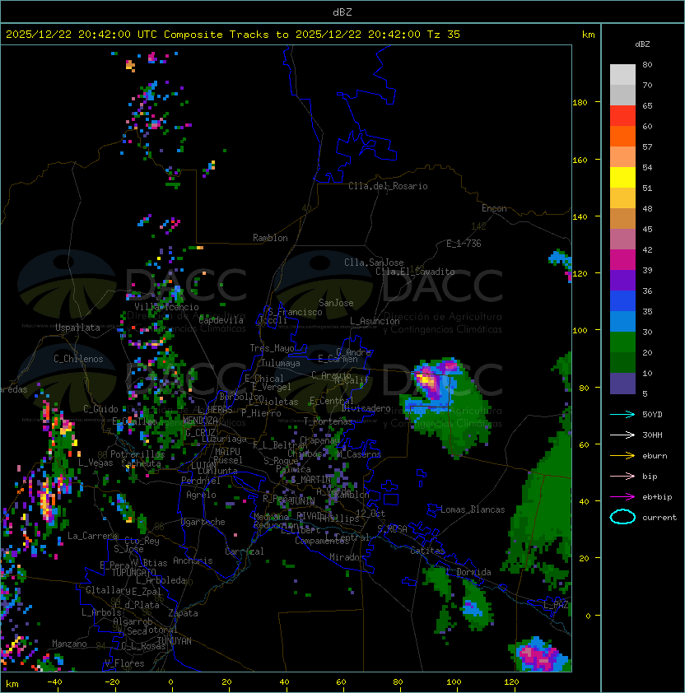
Task: Select the magenta swatch in dBZ scale
Action: tap(622, 259)
